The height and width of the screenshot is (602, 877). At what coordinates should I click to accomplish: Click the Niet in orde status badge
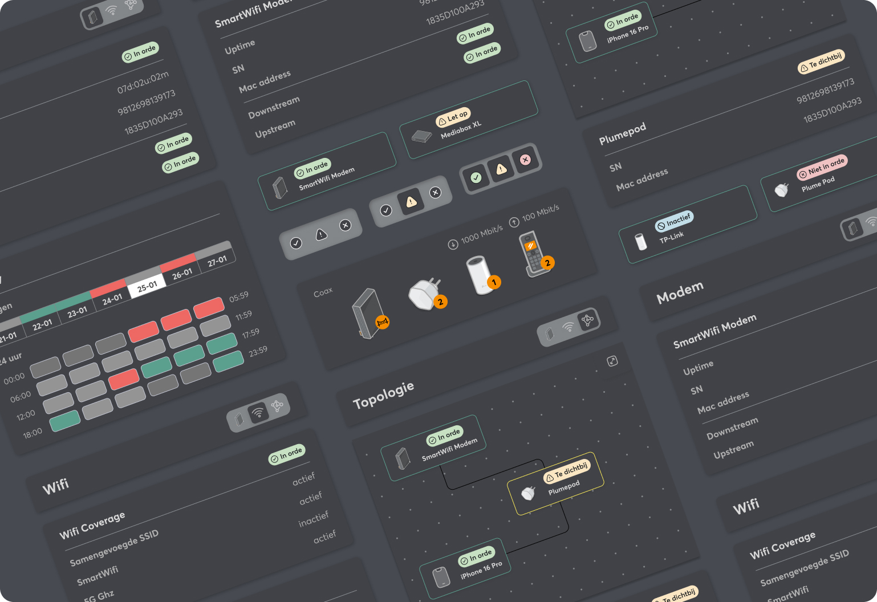822,166
